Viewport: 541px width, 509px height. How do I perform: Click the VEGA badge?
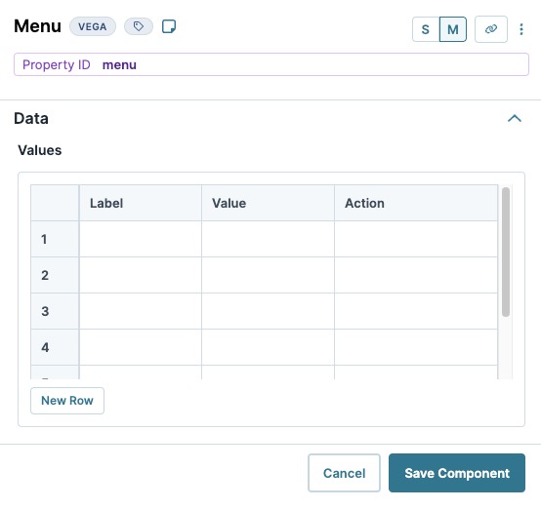[93, 26]
